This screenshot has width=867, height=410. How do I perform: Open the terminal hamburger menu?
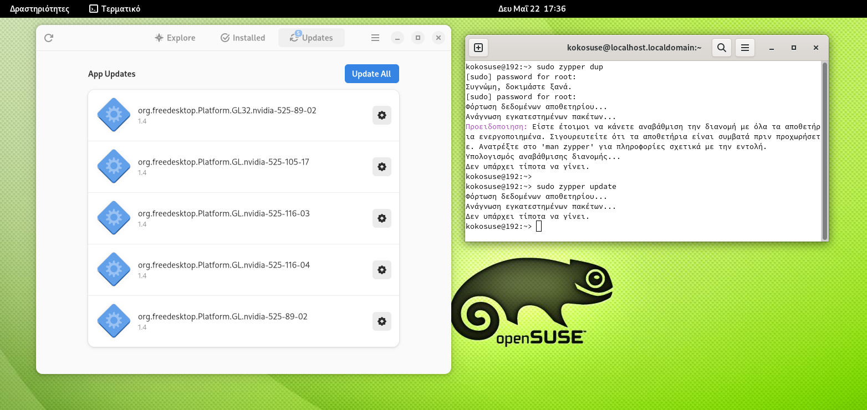coord(745,48)
